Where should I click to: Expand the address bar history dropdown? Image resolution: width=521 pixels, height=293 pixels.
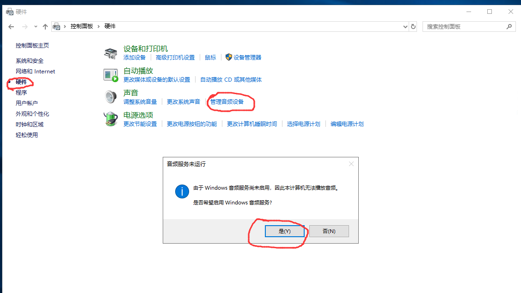pos(406,27)
